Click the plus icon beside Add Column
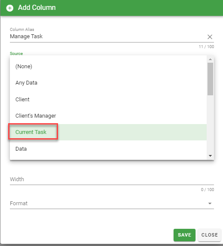This screenshot has height=246, width=223. 10,8
